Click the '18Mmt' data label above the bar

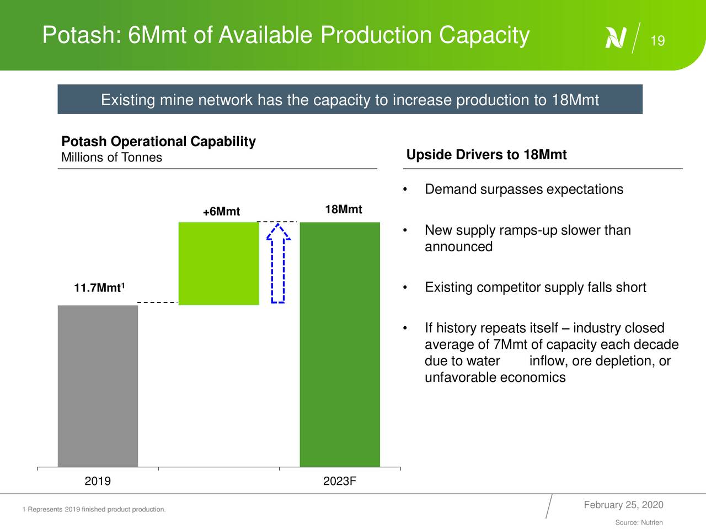343,209
